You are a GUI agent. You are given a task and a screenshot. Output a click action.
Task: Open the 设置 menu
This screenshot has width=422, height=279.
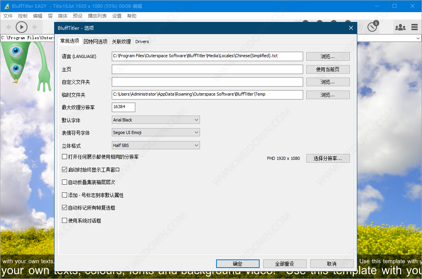tap(117, 16)
